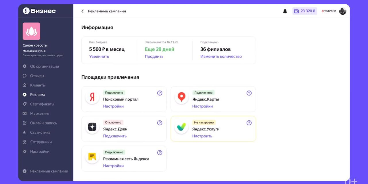The width and height of the screenshot is (368, 184).
Task: Show help for Яндекс.Услуги platform
Action: (249, 123)
